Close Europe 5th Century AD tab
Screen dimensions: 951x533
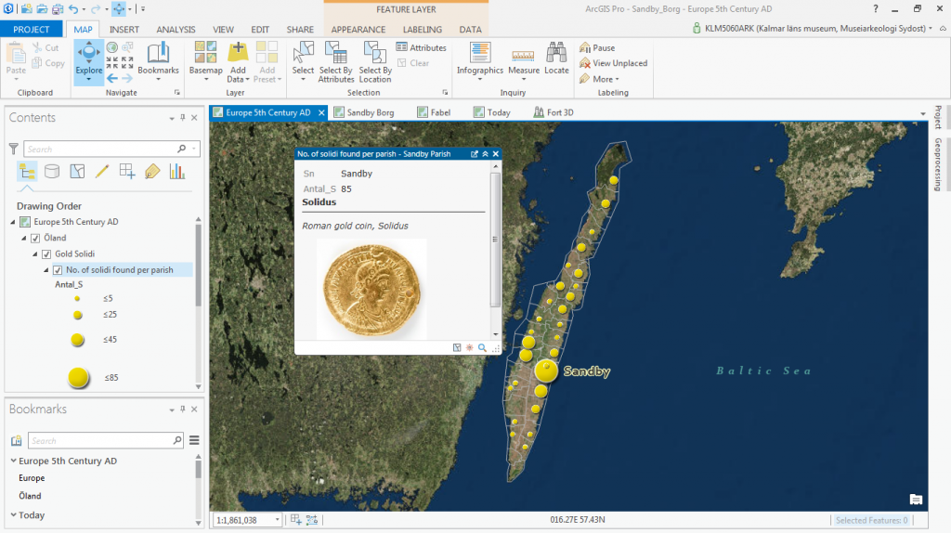[x=321, y=112]
